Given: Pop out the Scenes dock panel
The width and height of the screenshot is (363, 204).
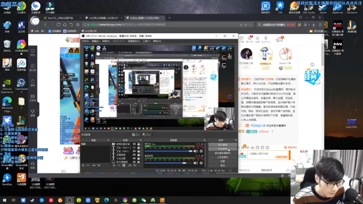Looking at the screenshot, I should click(x=108, y=140).
